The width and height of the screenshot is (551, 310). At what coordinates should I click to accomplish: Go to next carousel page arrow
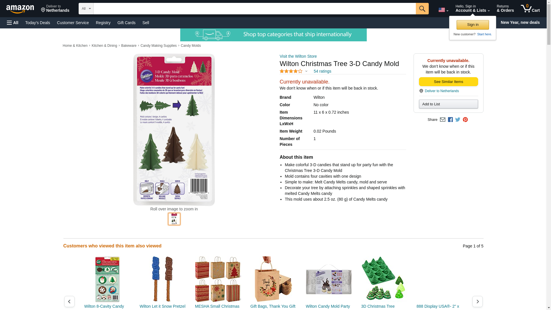(x=478, y=301)
